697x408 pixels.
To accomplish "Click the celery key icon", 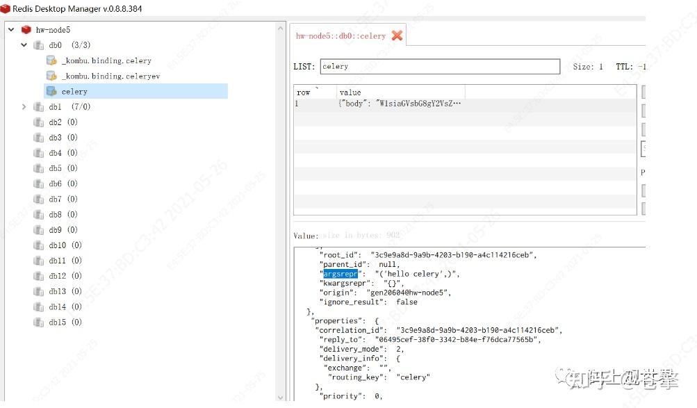I will [51, 92].
